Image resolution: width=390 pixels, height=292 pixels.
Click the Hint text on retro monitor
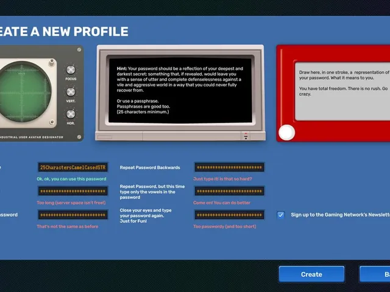pyautogui.click(x=180, y=80)
